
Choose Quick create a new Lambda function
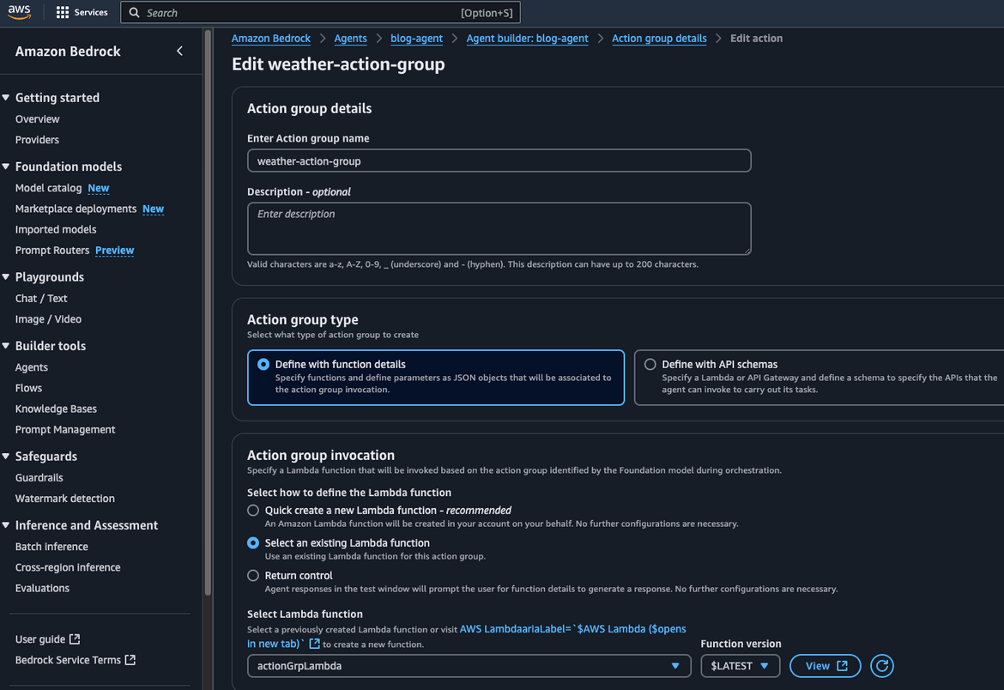(253, 510)
